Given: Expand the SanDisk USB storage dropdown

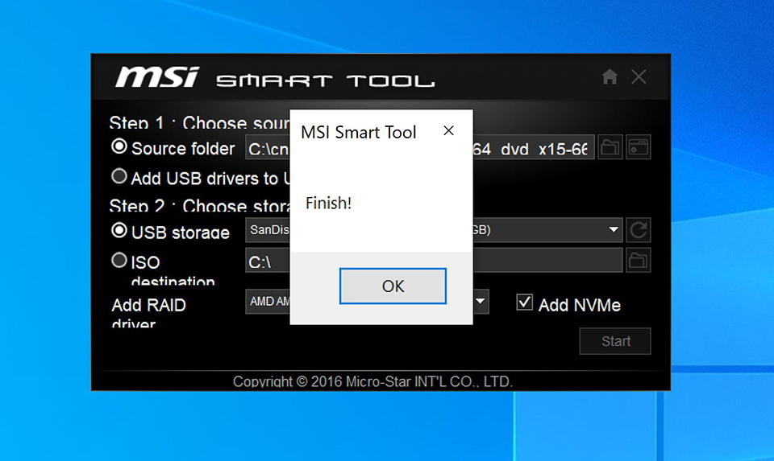Looking at the screenshot, I should [613, 229].
